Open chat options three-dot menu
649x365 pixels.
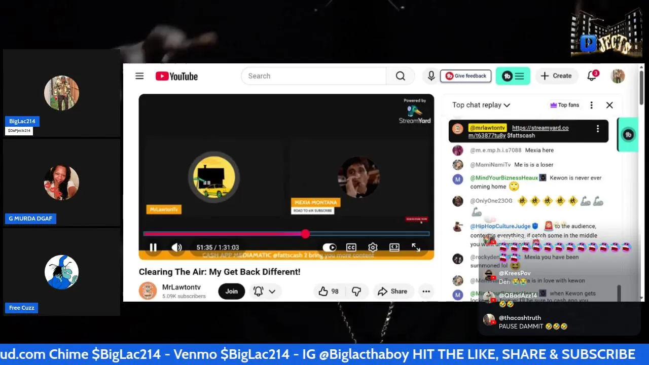point(591,105)
